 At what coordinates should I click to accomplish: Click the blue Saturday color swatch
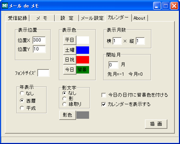tap(83, 50)
